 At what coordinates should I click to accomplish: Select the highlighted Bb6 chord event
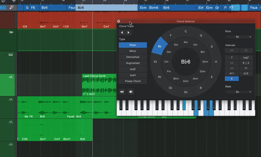coord(106,8)
